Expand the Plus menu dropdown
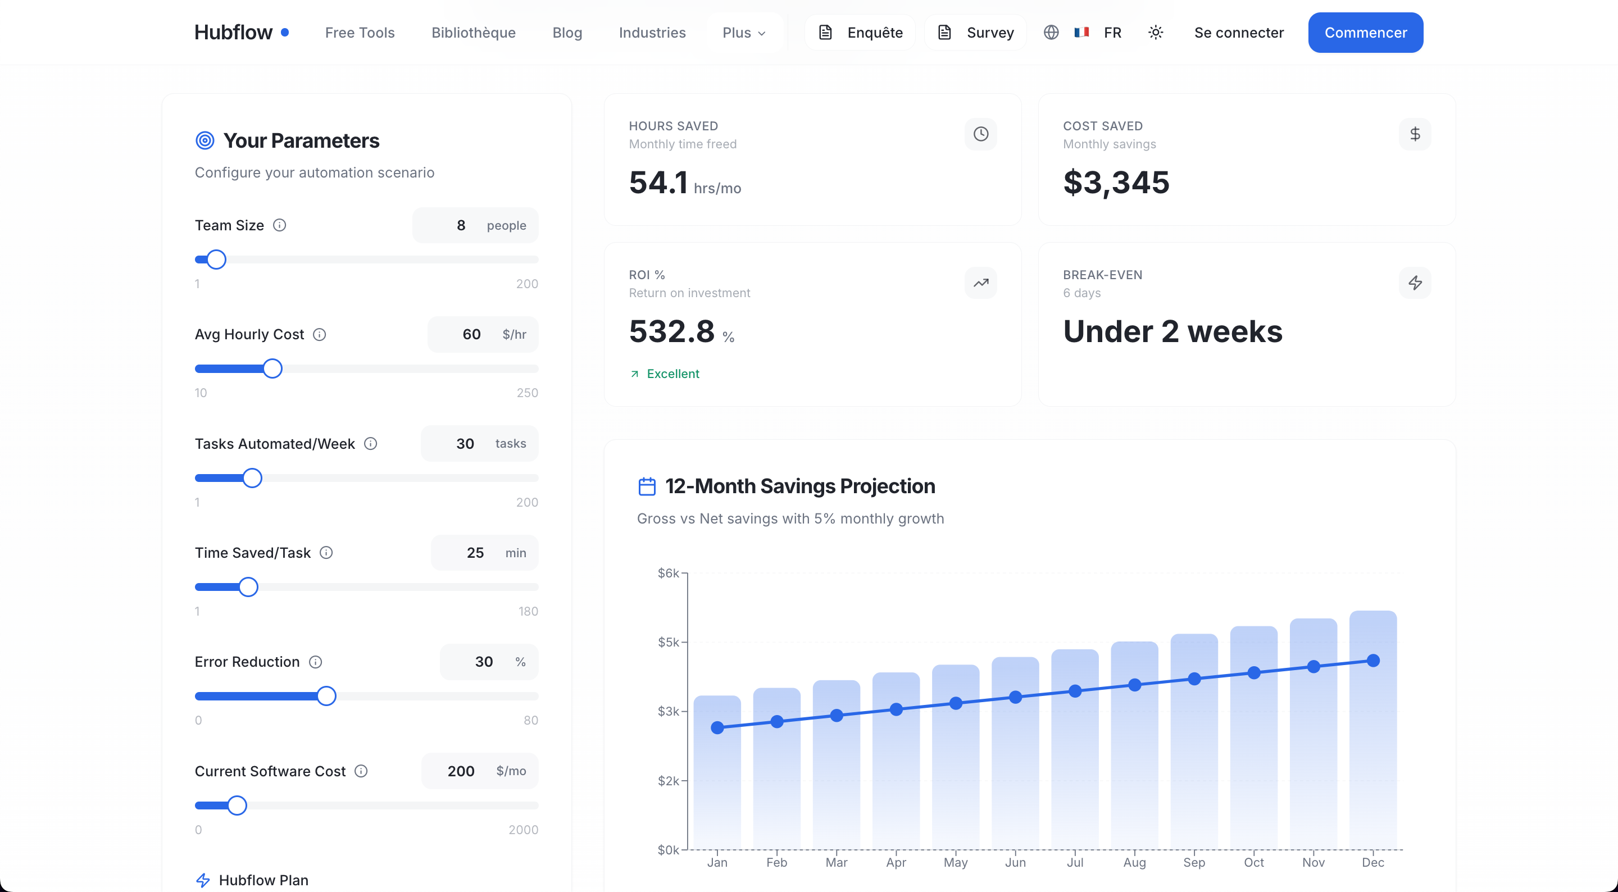 [x=744, y=33]
